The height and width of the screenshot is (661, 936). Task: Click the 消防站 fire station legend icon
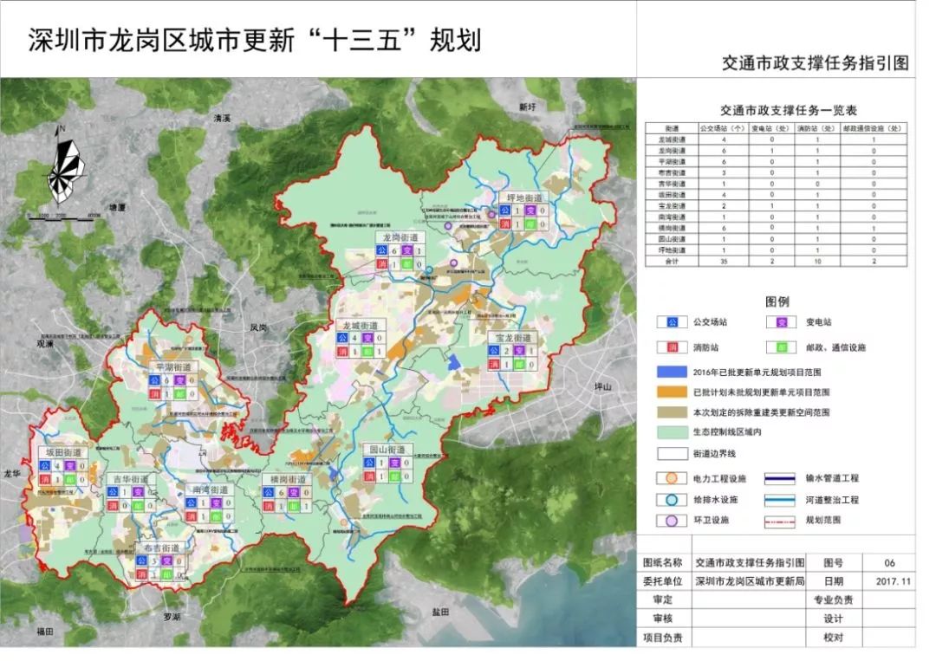[x=672, y=347]
